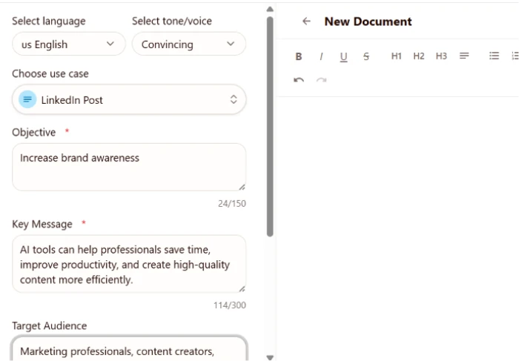The image size is (519, 361).
Task: Click the form panel scrollbar thumb
Action: (270, 127)
